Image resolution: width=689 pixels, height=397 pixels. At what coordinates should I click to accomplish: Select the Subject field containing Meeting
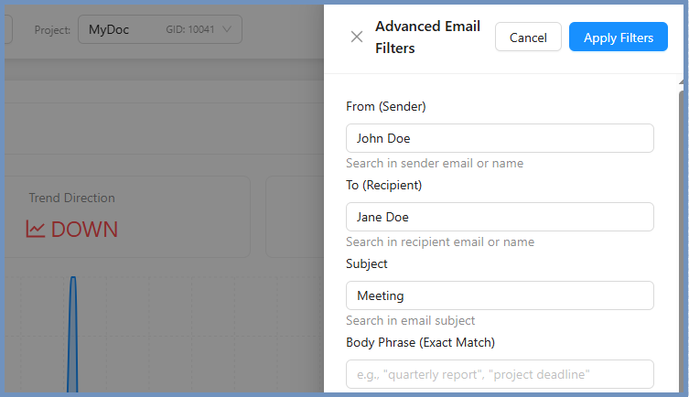pyautogui.click(x=500, y=295)
